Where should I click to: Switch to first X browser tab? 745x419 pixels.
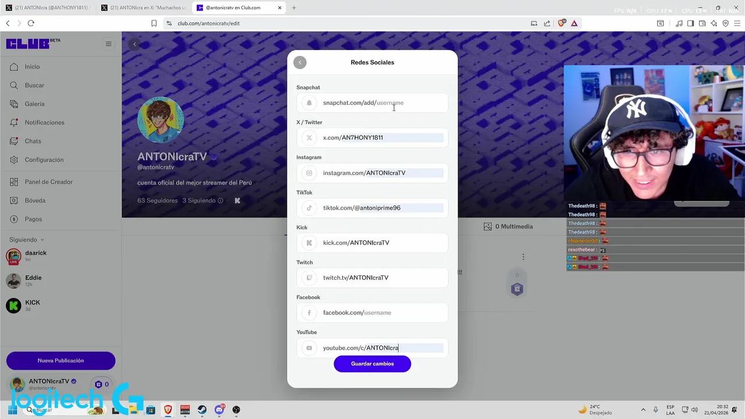pyautogui.click(x=48, y=8)
